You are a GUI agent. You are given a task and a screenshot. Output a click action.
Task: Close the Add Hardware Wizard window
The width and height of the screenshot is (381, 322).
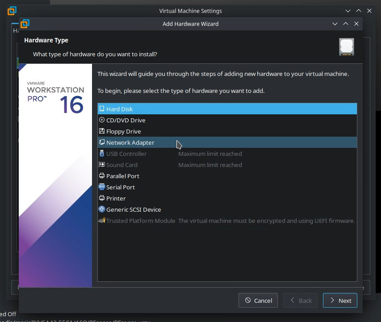tap(356, 24)
